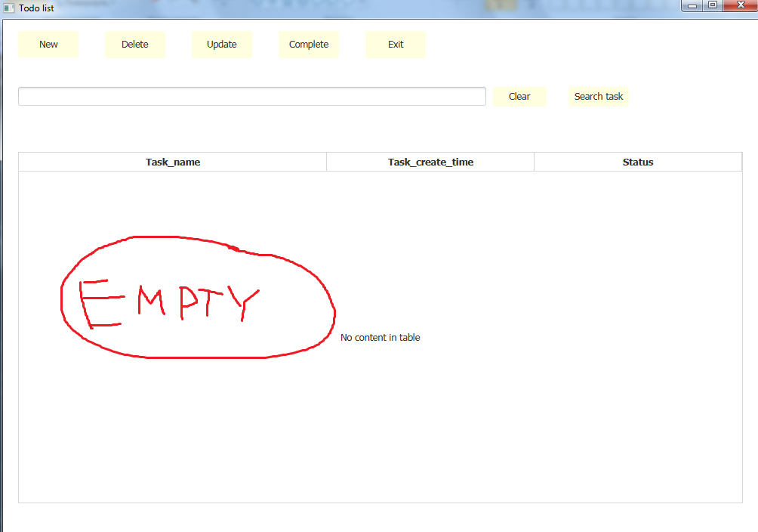758x532 pixels.
Task: Sort by Task_create_time column header
Action: [x=430, y=162]
